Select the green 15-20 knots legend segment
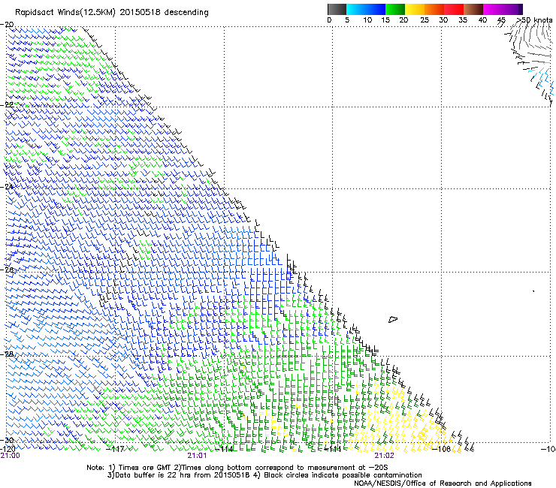The height and width of the screenshot is (488, 556). point(395,9)
